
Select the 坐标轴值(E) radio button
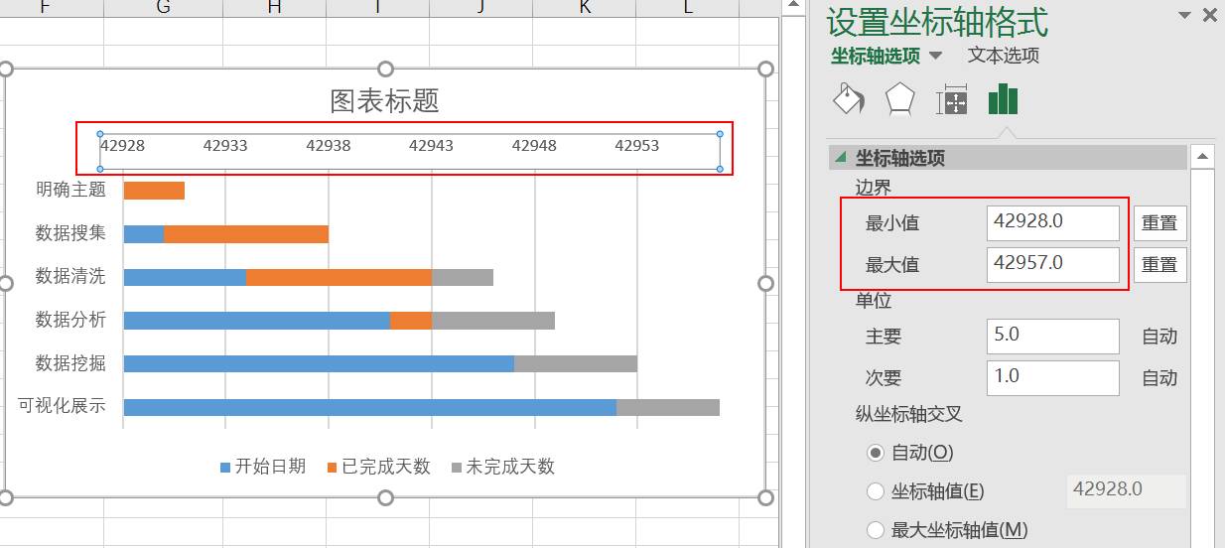(876, 491)
